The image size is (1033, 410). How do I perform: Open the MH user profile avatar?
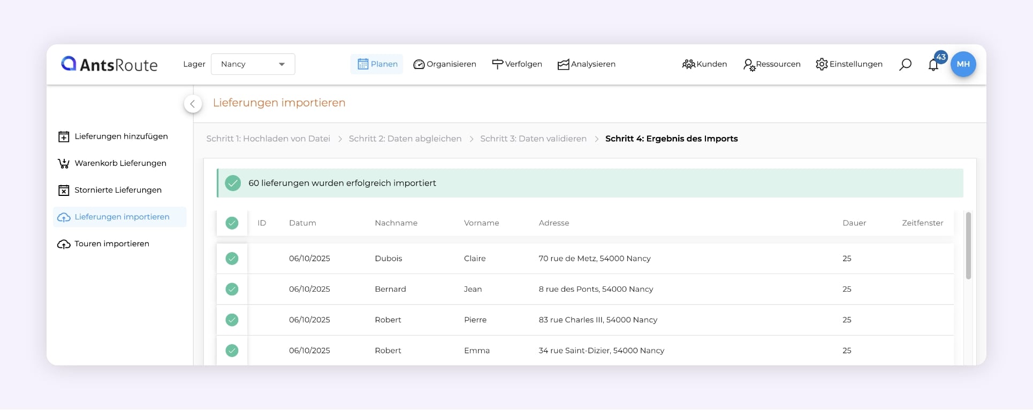pyautogui.click(x=963, y=64)
